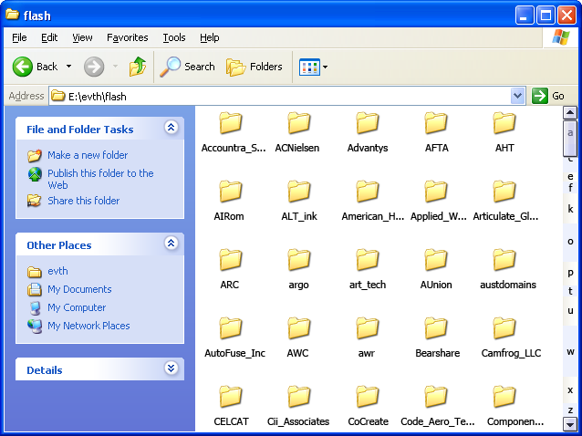Click Share this folder link

[84, 201]
